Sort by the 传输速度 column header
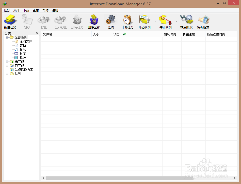The image size is (241, 184). click(x=193, y=34)
